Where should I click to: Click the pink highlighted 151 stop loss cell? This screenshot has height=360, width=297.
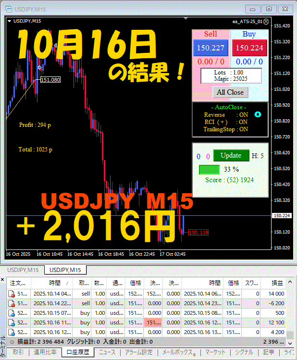153,323
